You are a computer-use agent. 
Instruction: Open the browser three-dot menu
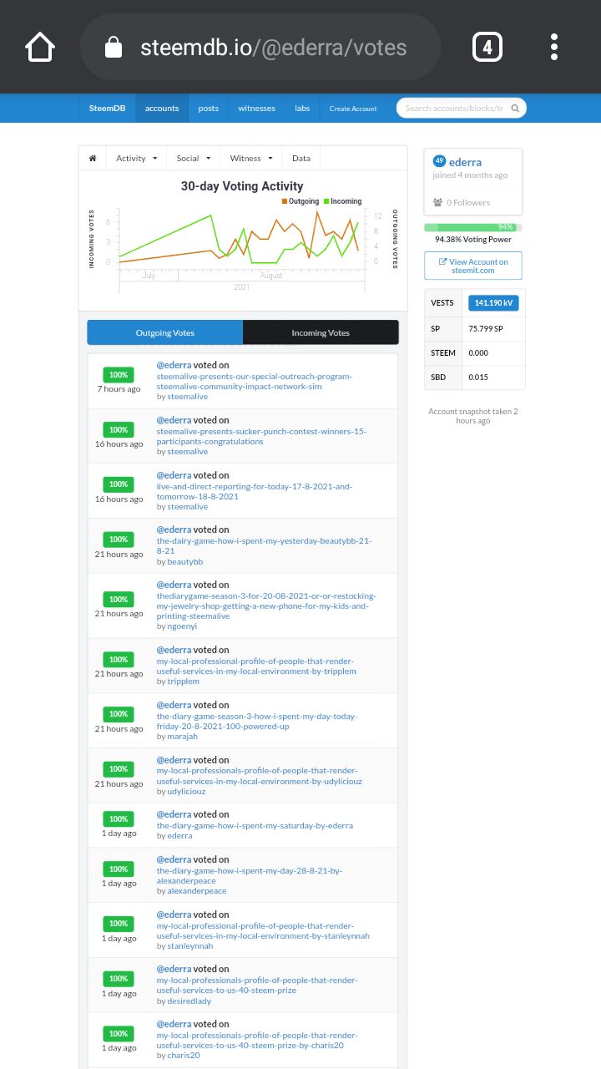tap(554, 47)
